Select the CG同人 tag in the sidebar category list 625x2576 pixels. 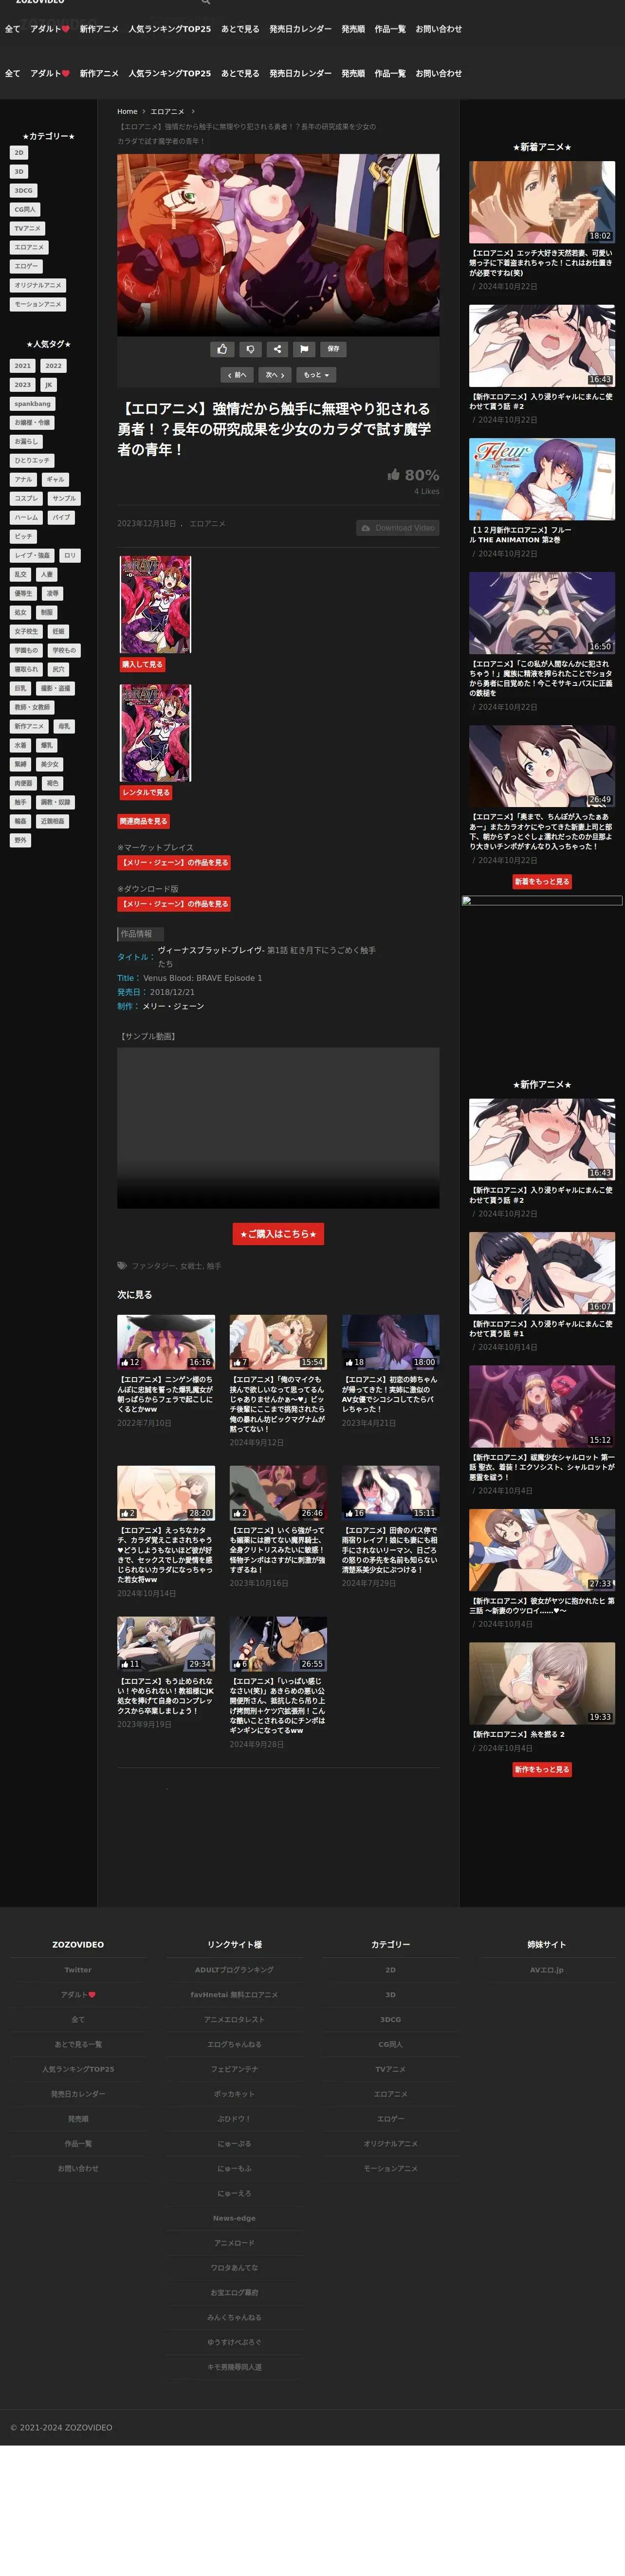(25, 210)
